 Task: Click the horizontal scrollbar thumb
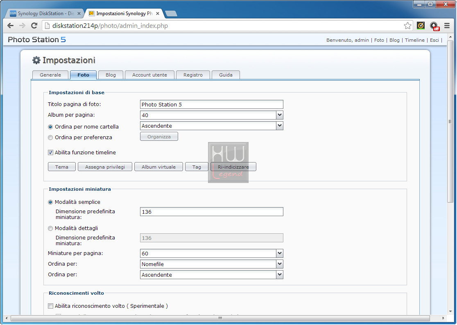220,318
